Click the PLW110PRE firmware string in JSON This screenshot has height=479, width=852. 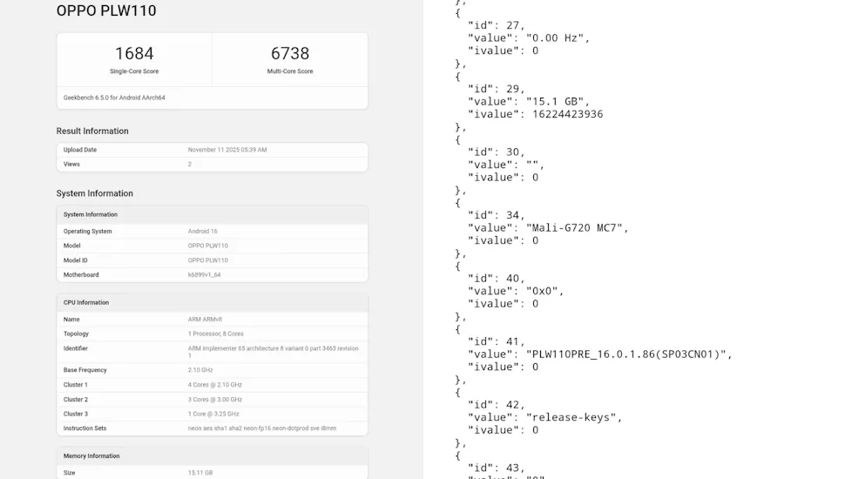coord(628,354)
